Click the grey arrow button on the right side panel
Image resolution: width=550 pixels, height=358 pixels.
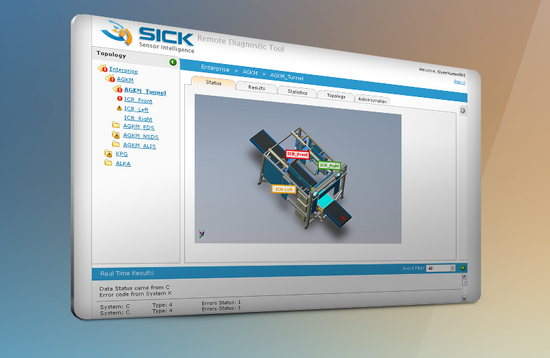coord(463,111)
